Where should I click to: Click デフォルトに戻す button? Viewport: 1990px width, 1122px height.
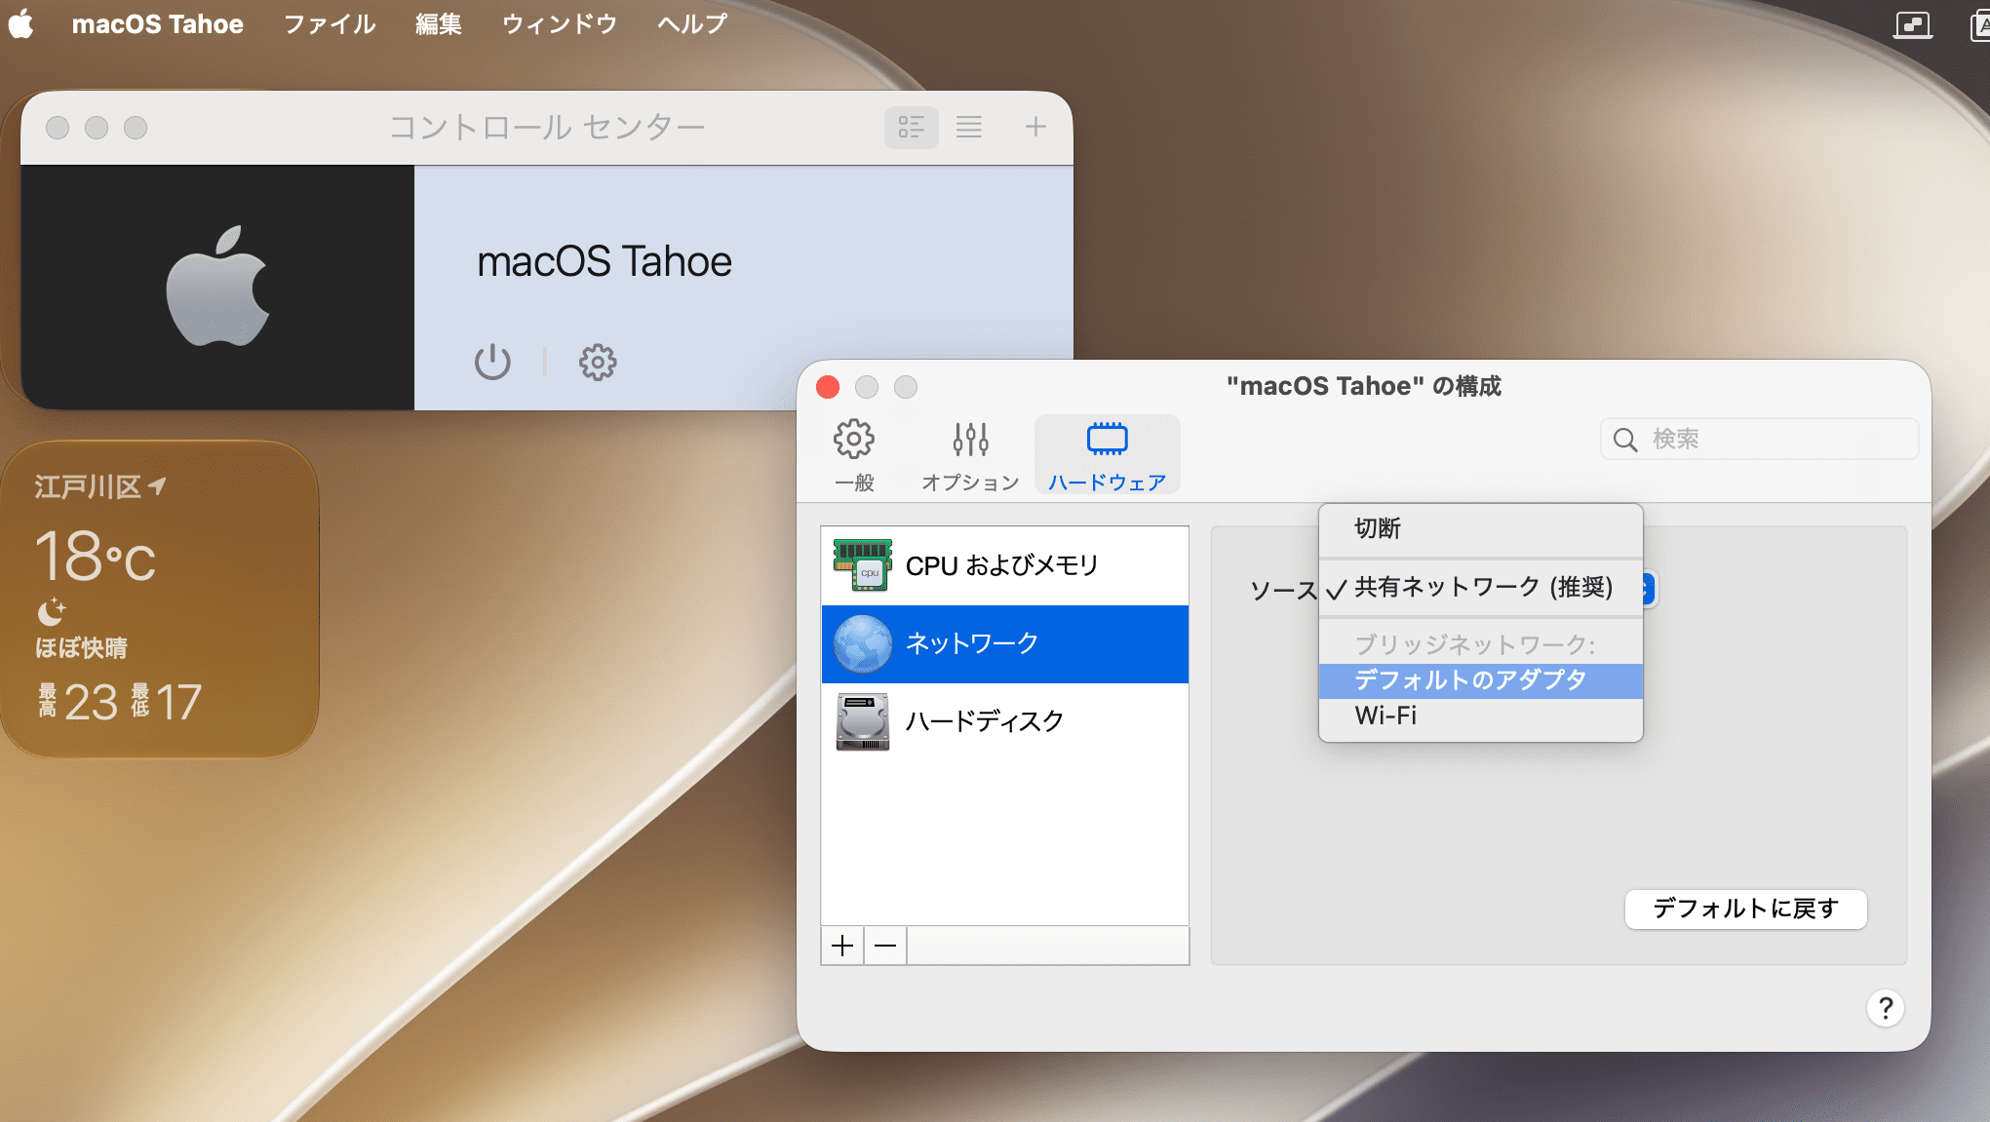pos(1745,909)
